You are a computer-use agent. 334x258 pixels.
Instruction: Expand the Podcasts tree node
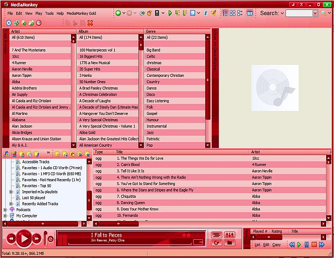5,210
